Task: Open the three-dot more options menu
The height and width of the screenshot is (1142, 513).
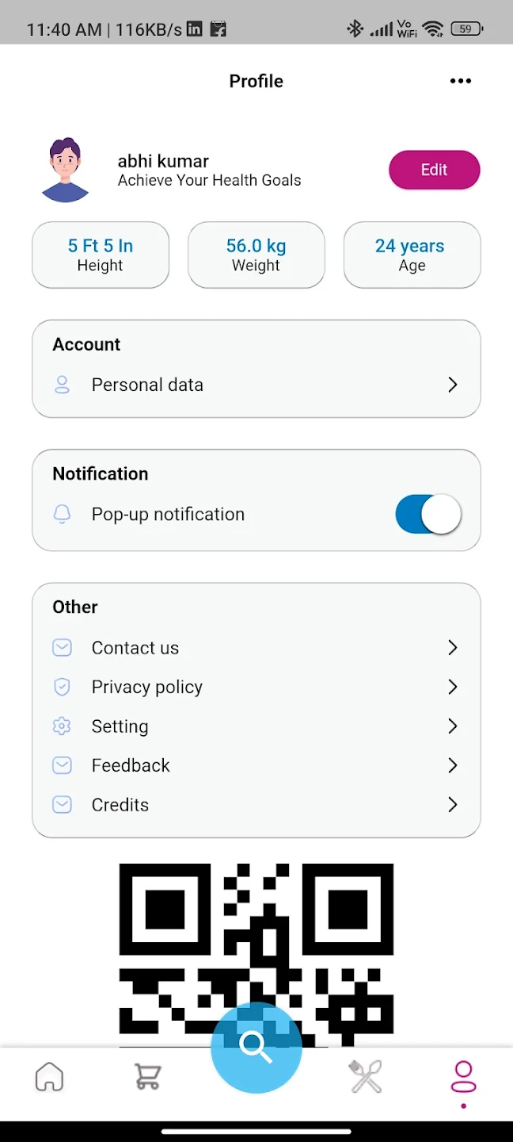Action: coord(460,81)
